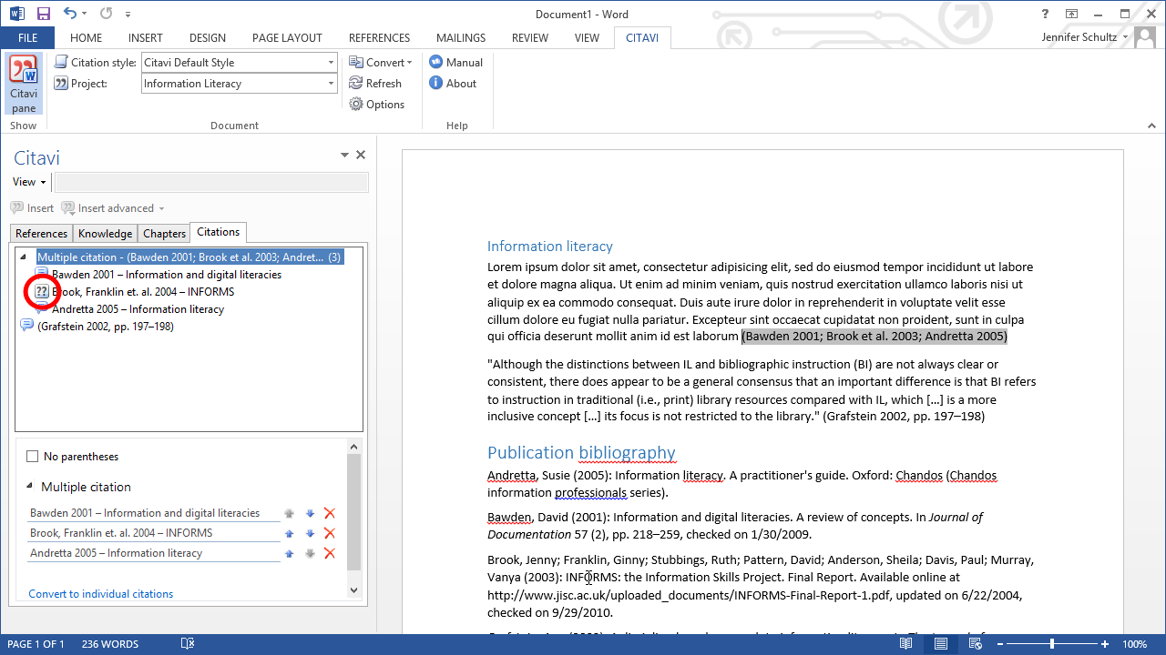Click zoom out minus button
Screen dimensions: 1166x655
(x=1000, y=644)
